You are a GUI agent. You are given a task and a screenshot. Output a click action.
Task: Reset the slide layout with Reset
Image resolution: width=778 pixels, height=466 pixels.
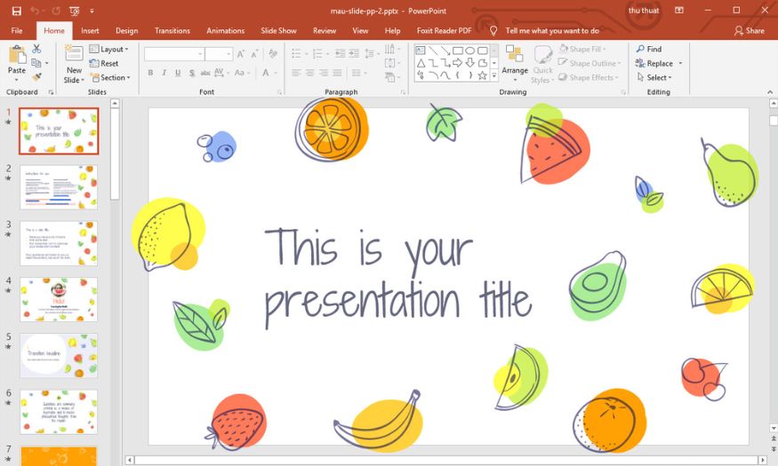[x=104, y=64]
